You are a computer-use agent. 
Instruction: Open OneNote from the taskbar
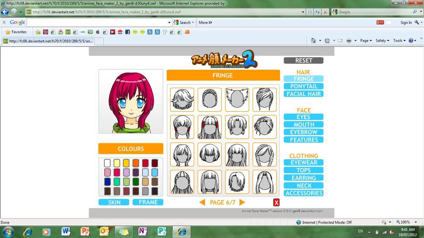(x=143, y=231)
